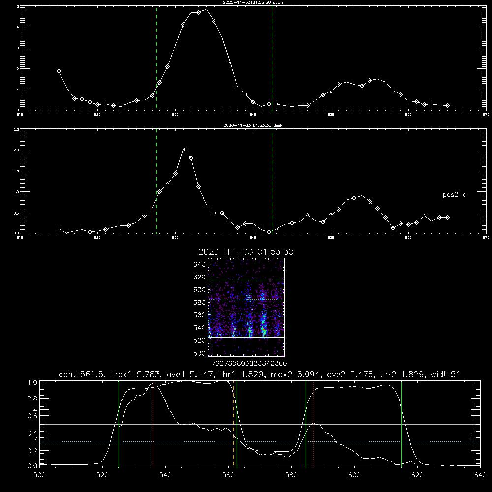Click the 'widt 51' header value
The width and height of the screenshot is (492, 492).
446,374
